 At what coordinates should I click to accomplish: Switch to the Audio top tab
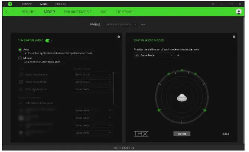pyautogui.click(x=44, y=4)
